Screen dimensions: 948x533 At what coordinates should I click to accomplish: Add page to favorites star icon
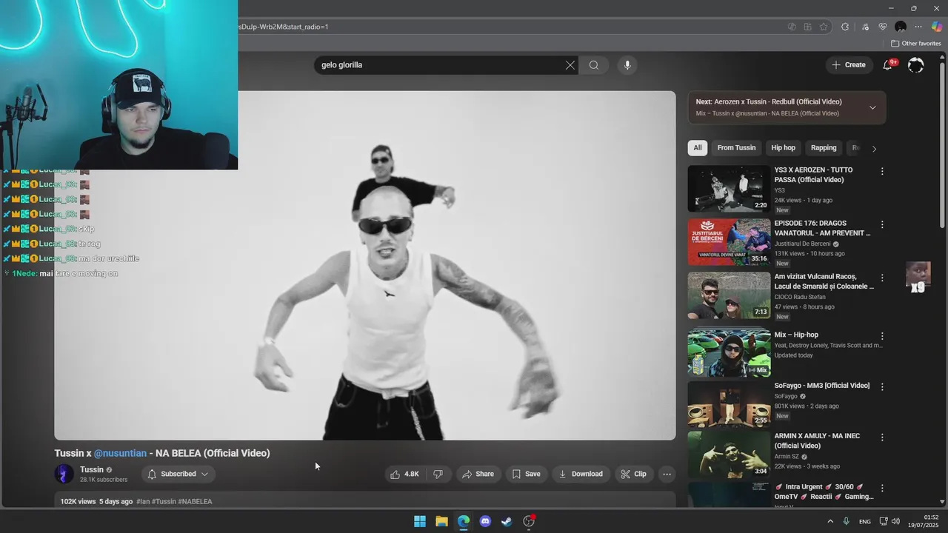coord(824,27)
